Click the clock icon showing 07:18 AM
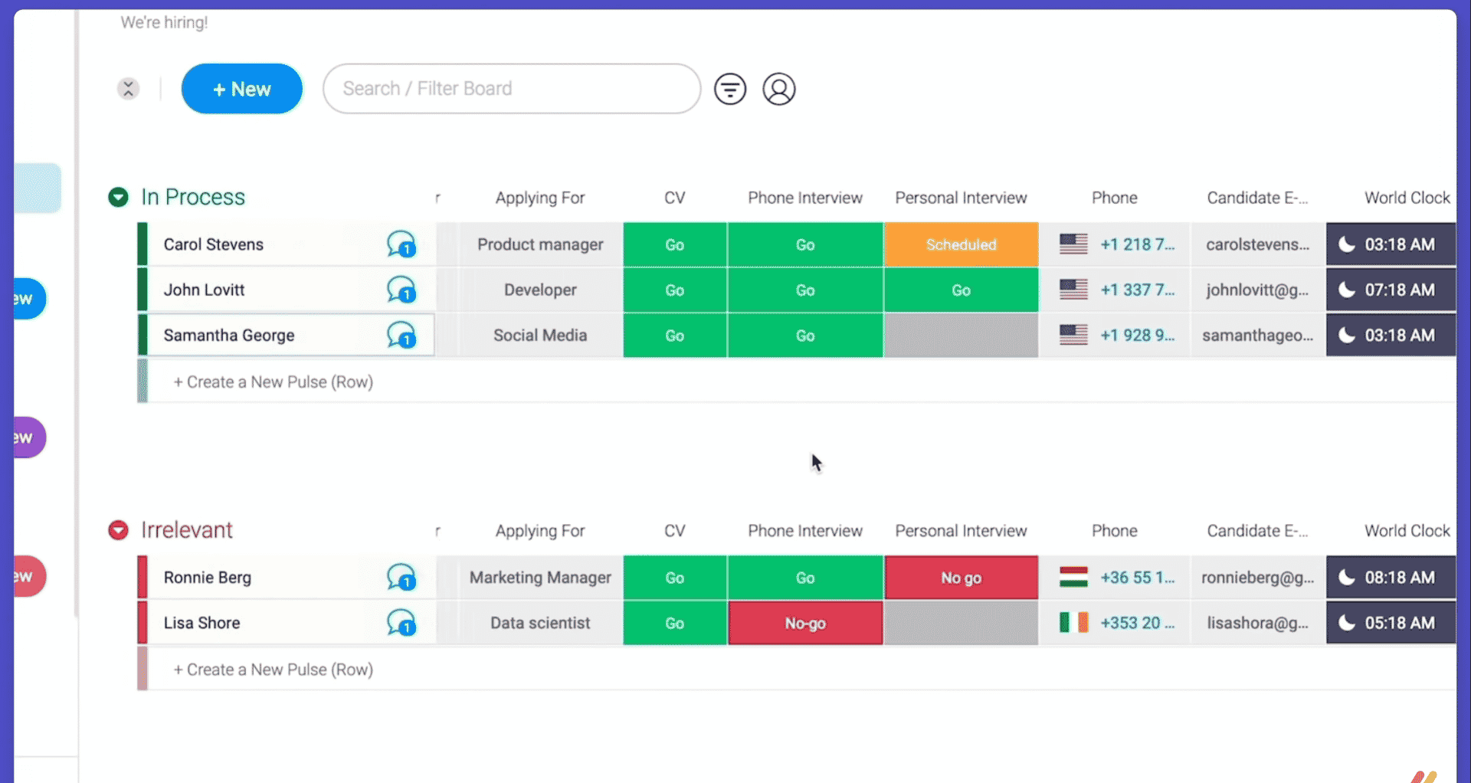The image size is (1471, 783). pyautogui.click(x=1390, y=290)
